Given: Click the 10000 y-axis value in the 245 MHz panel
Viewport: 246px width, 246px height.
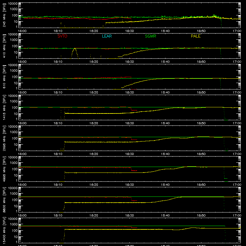Looking at the screenshot, I should click(13, 4).
